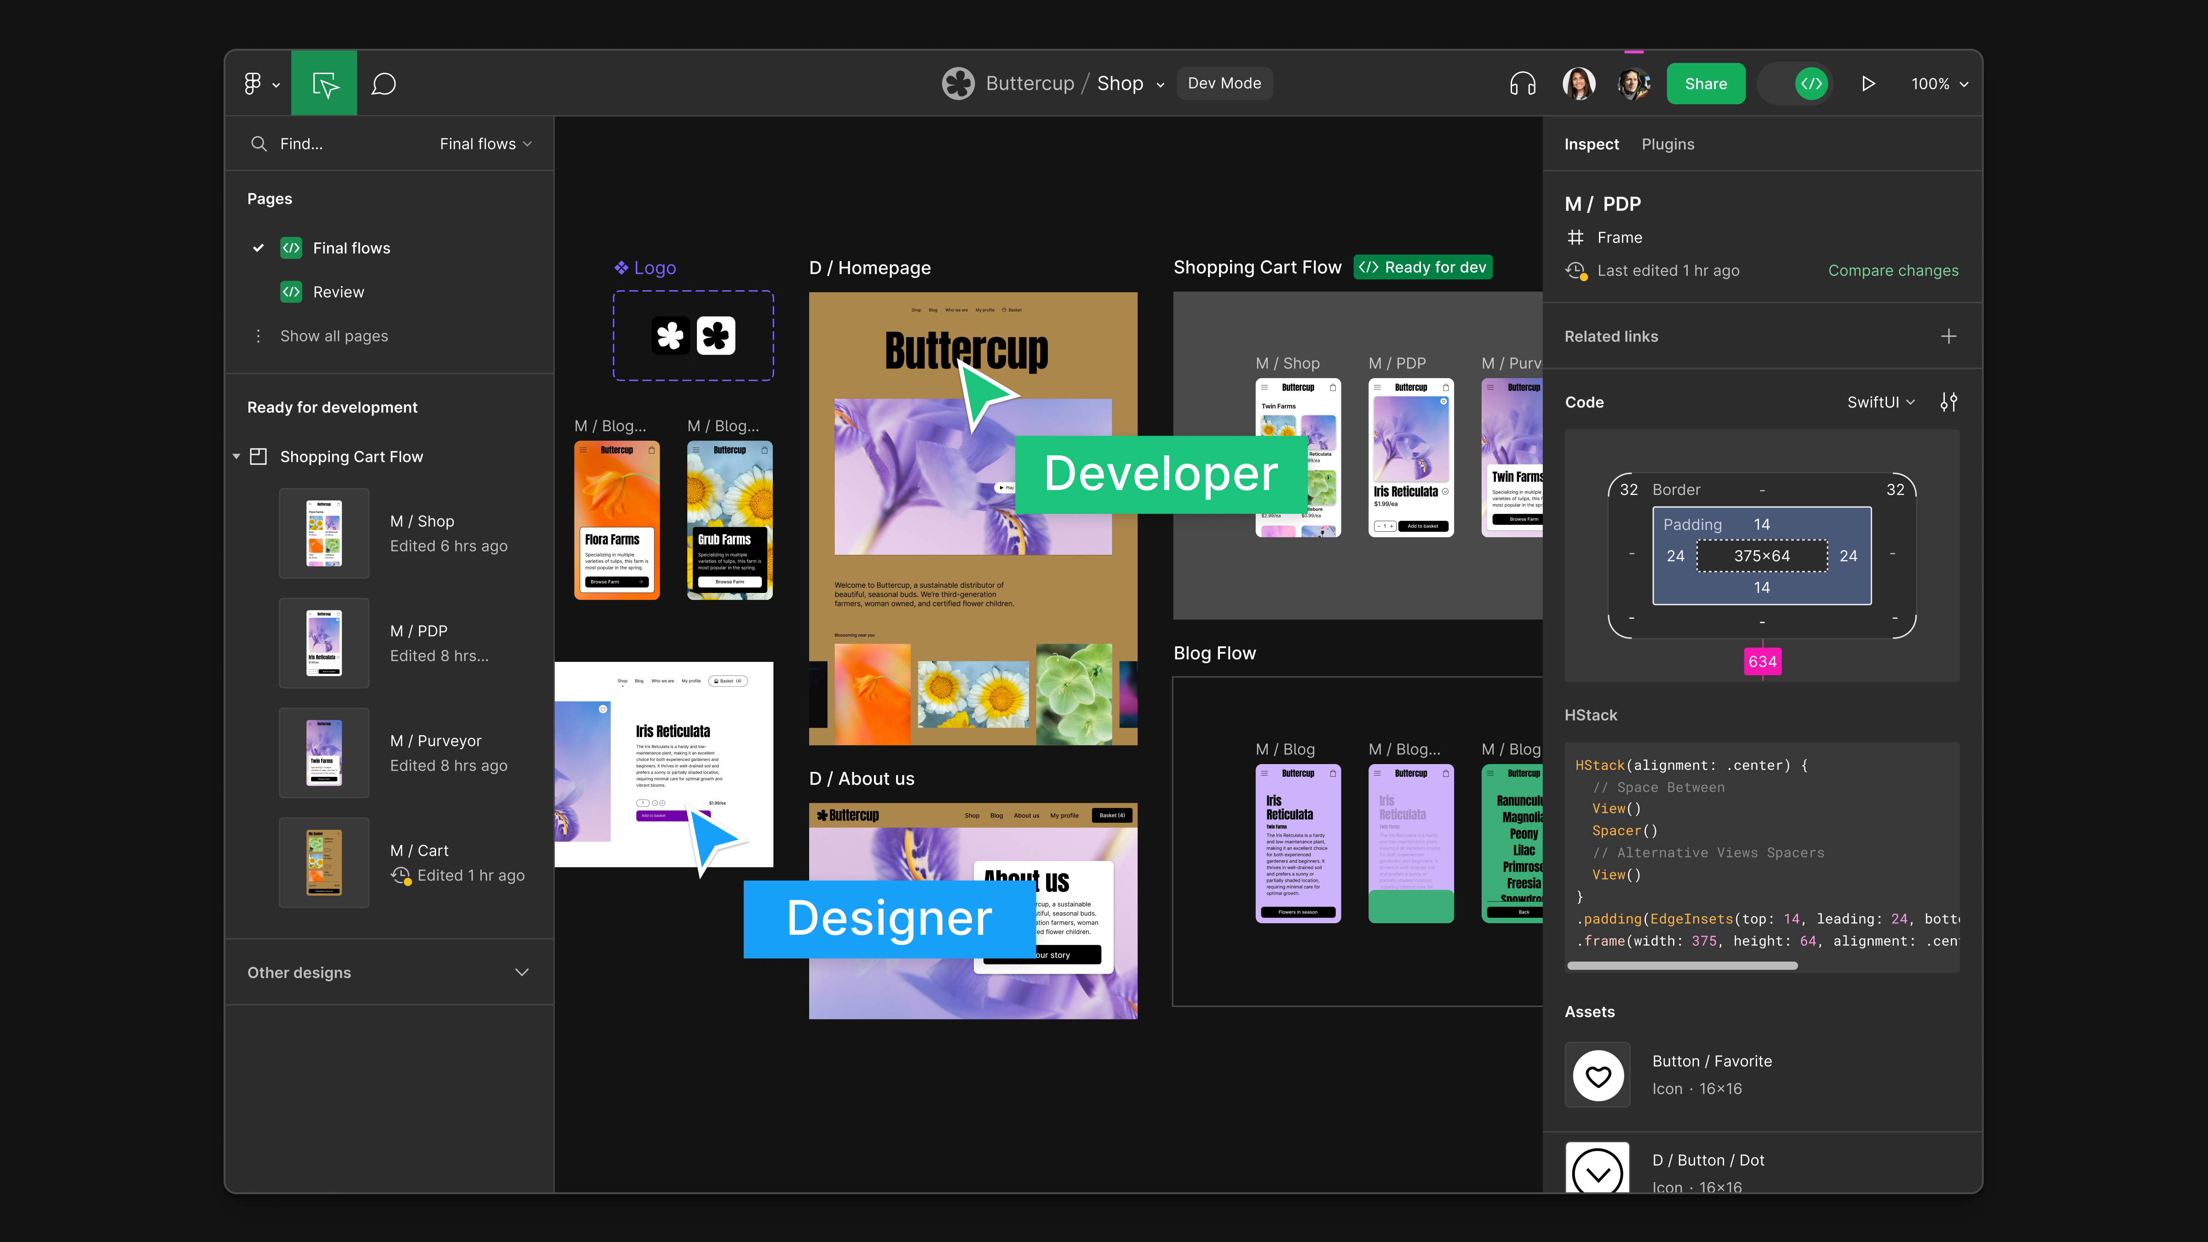Open the 100% zoom dropdown
The image size is (2208, 1242).
1939,83
